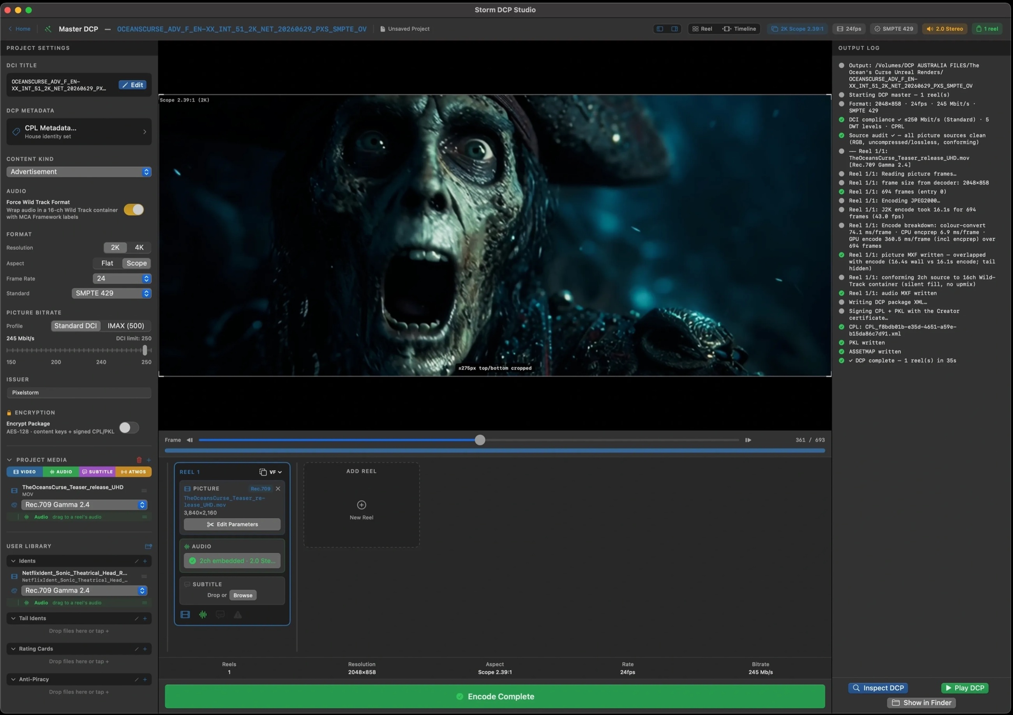Image resolution: width=1013 pixels, height=715 pixels.
Task: Add project media with the plus icon
Action: coord(149,460)
